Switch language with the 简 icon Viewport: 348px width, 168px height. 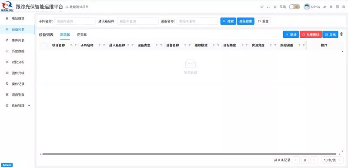(x=283, y=7)
